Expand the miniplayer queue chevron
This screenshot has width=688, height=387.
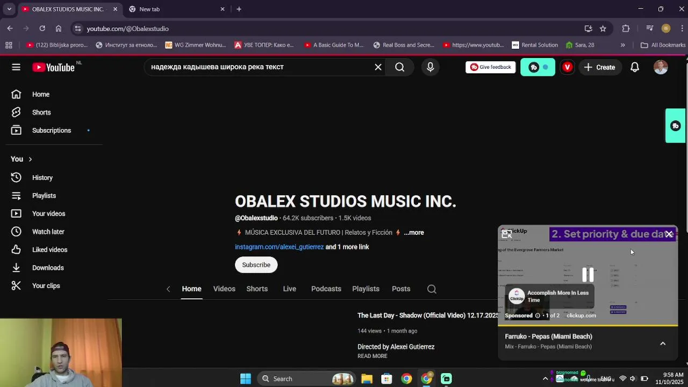663,343
